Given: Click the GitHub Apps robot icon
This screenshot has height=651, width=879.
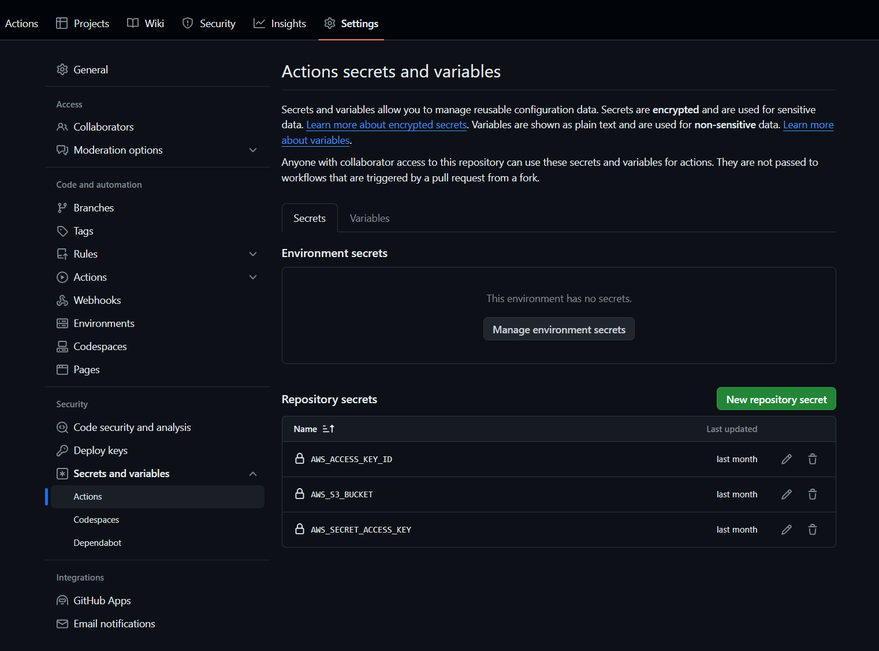Looking at the screenshot, I should [x=62, y=601].
